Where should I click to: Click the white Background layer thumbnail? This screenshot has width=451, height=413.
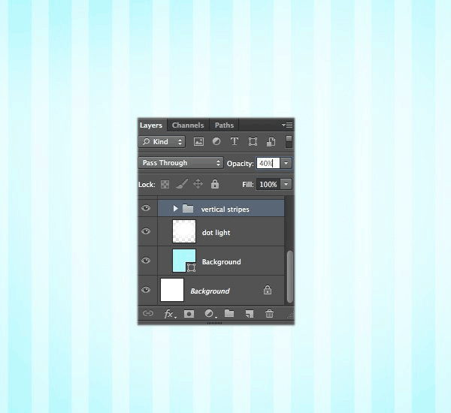pos(172,290)
